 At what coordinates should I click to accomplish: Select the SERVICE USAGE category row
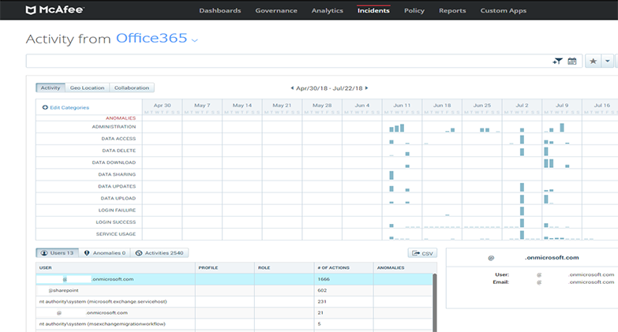coord(116,234)
